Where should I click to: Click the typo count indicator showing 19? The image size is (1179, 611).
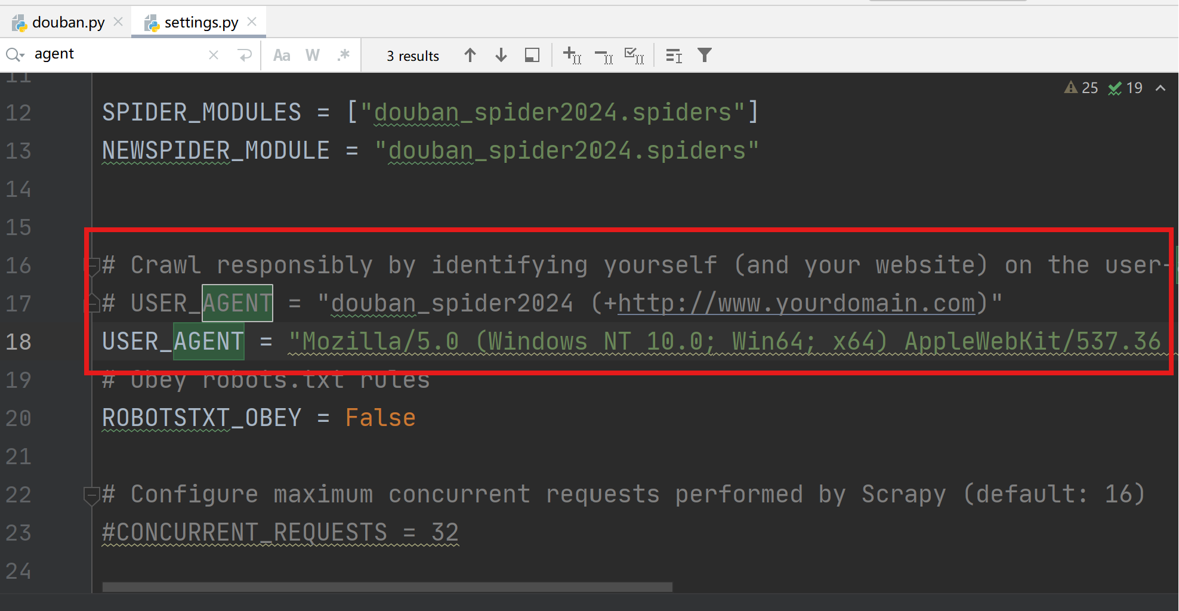coord(1125,88)
